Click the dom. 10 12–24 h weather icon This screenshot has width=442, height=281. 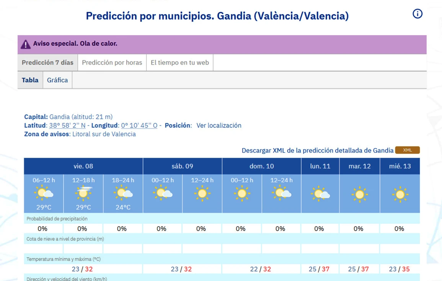pyautogui.click(x=281, y=193)
